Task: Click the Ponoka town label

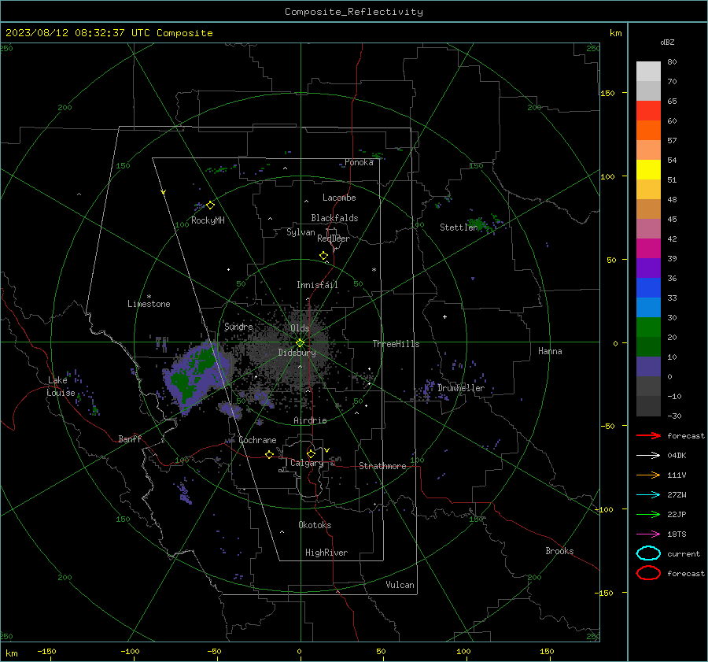Action: click(359, 162)
